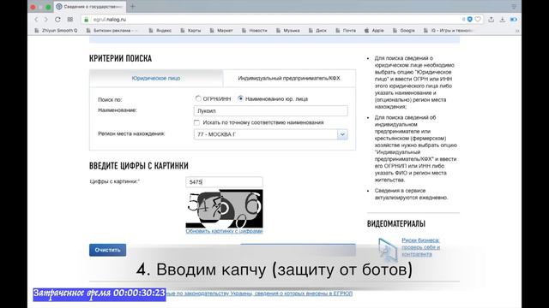This screenshot has height=308, width=549.
Task: Click the blue shield ad-blocker icon
Action: 470,20
